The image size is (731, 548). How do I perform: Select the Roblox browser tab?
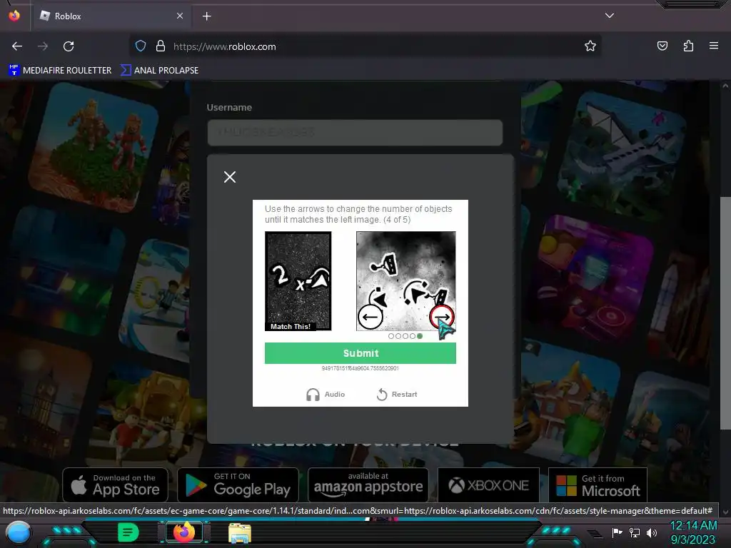(111, 16)
